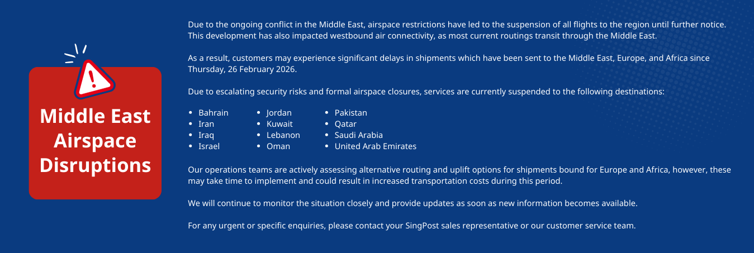Click the Iraq list entry
This screenshot has width=754, height=253.
point(206,135)
